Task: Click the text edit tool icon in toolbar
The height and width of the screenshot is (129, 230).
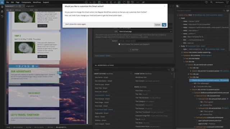Action: 107,2
